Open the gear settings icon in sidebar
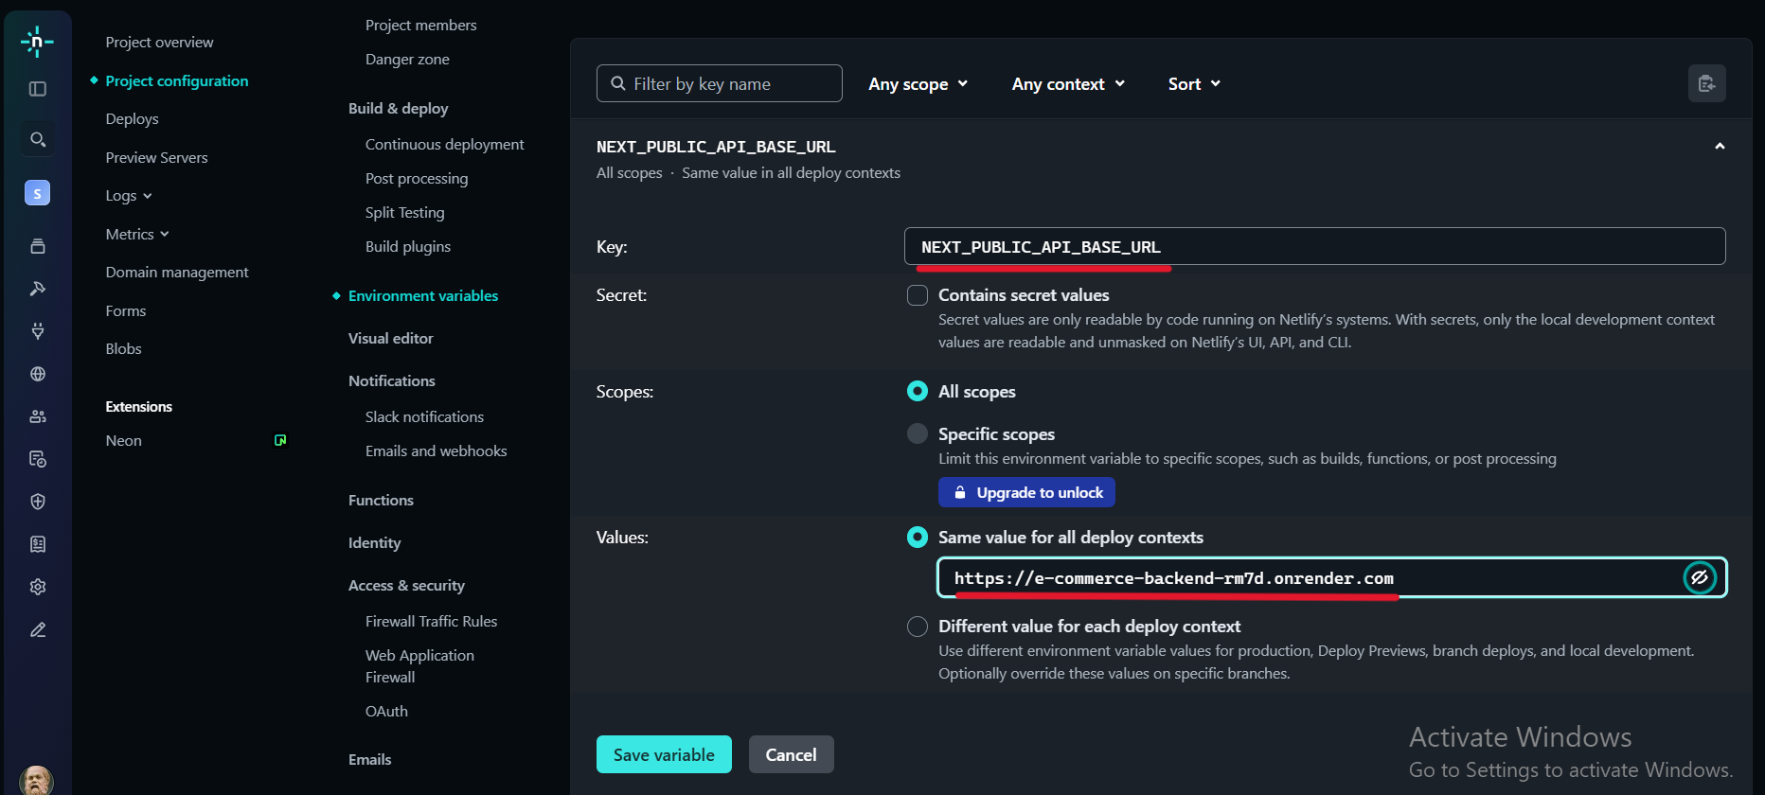Screen dimensions: 1765x795 tap(38, 587)
